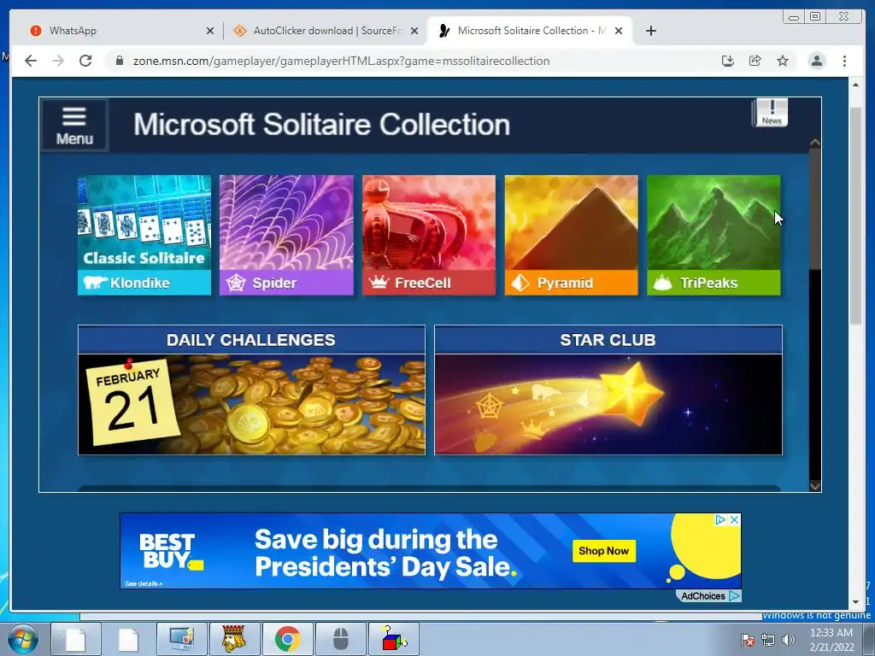The height and width of the screenshot is (656, 875).
Task: Open the second blank document taskbar icon
Action: (128, 639)
